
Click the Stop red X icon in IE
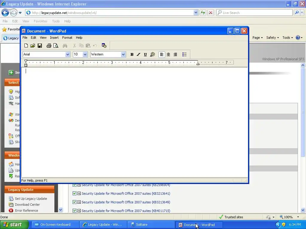point(211,13)
